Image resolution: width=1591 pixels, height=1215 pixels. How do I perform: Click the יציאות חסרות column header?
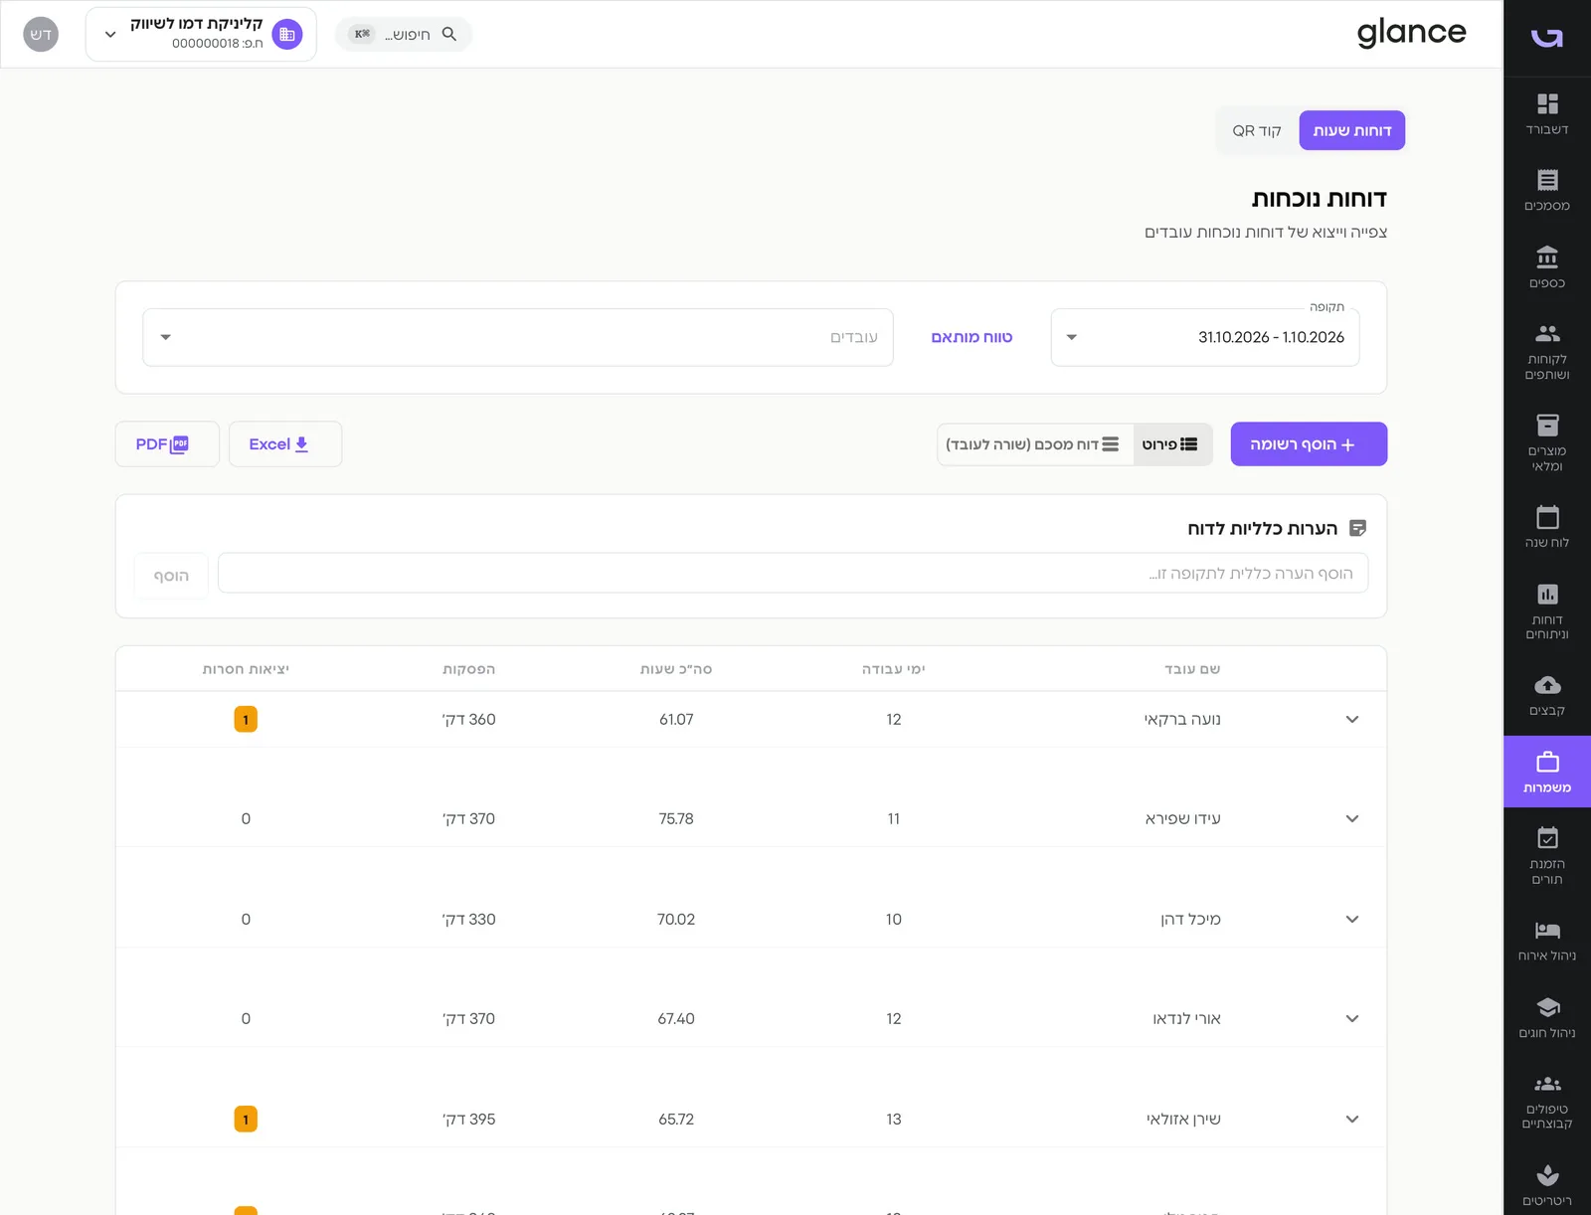[246, 669]
